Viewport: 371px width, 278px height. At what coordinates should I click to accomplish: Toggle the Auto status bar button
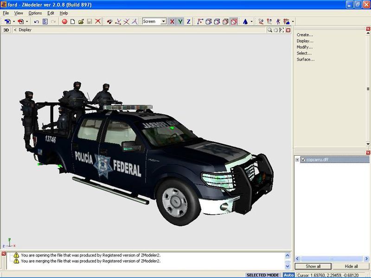click(x=288, y=275)
